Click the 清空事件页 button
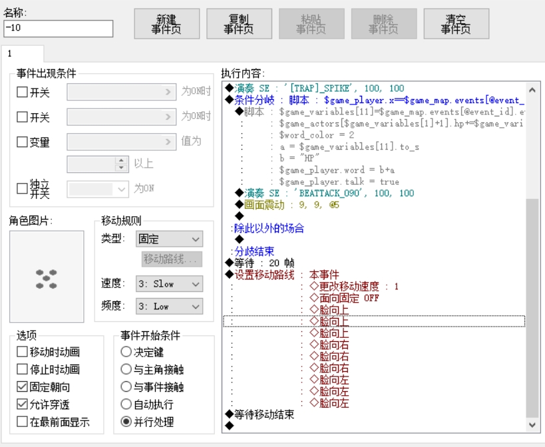 pyautogui.click(x=456, y=24)
